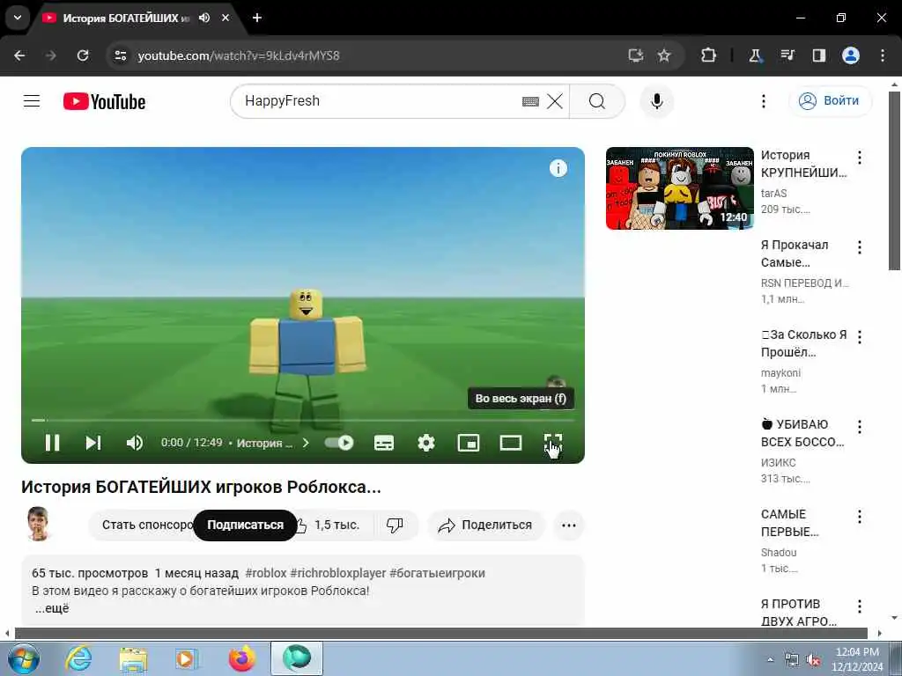This screenshot has height=676, width=902.
Task: Open the channel avatar
Action: 38,524
